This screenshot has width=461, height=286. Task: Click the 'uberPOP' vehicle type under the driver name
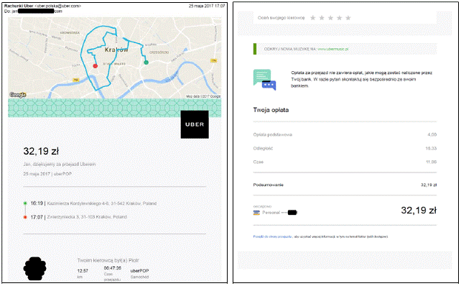tap(139, 271)
